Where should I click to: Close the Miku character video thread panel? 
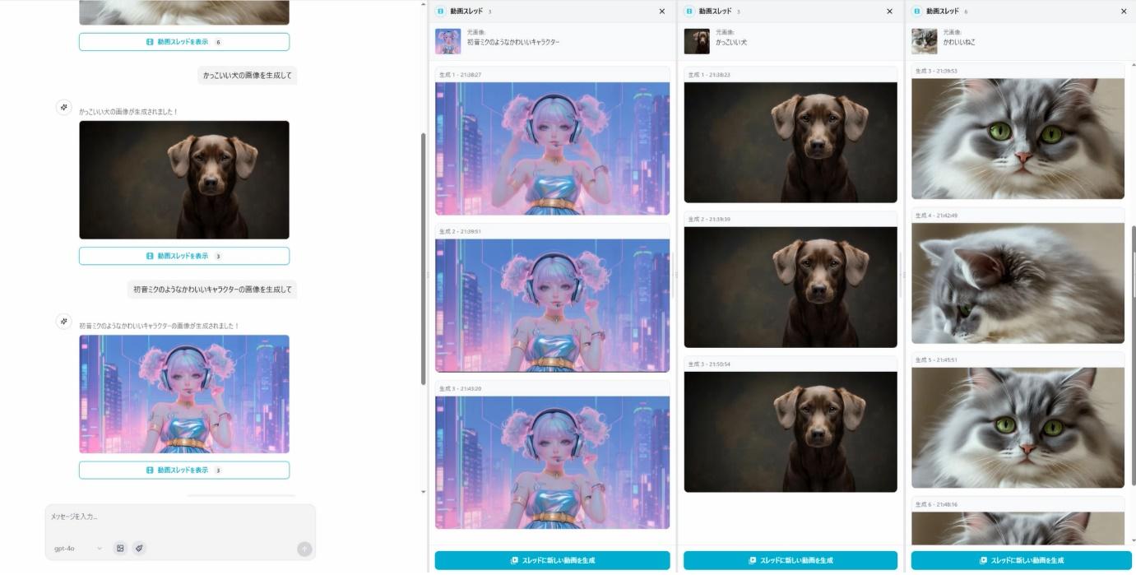click(662, 12)
